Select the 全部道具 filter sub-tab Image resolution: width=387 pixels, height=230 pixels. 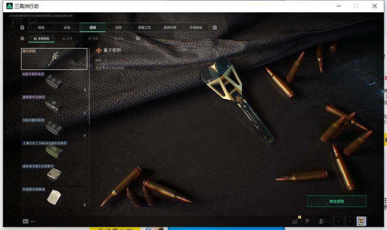point(42,39)
